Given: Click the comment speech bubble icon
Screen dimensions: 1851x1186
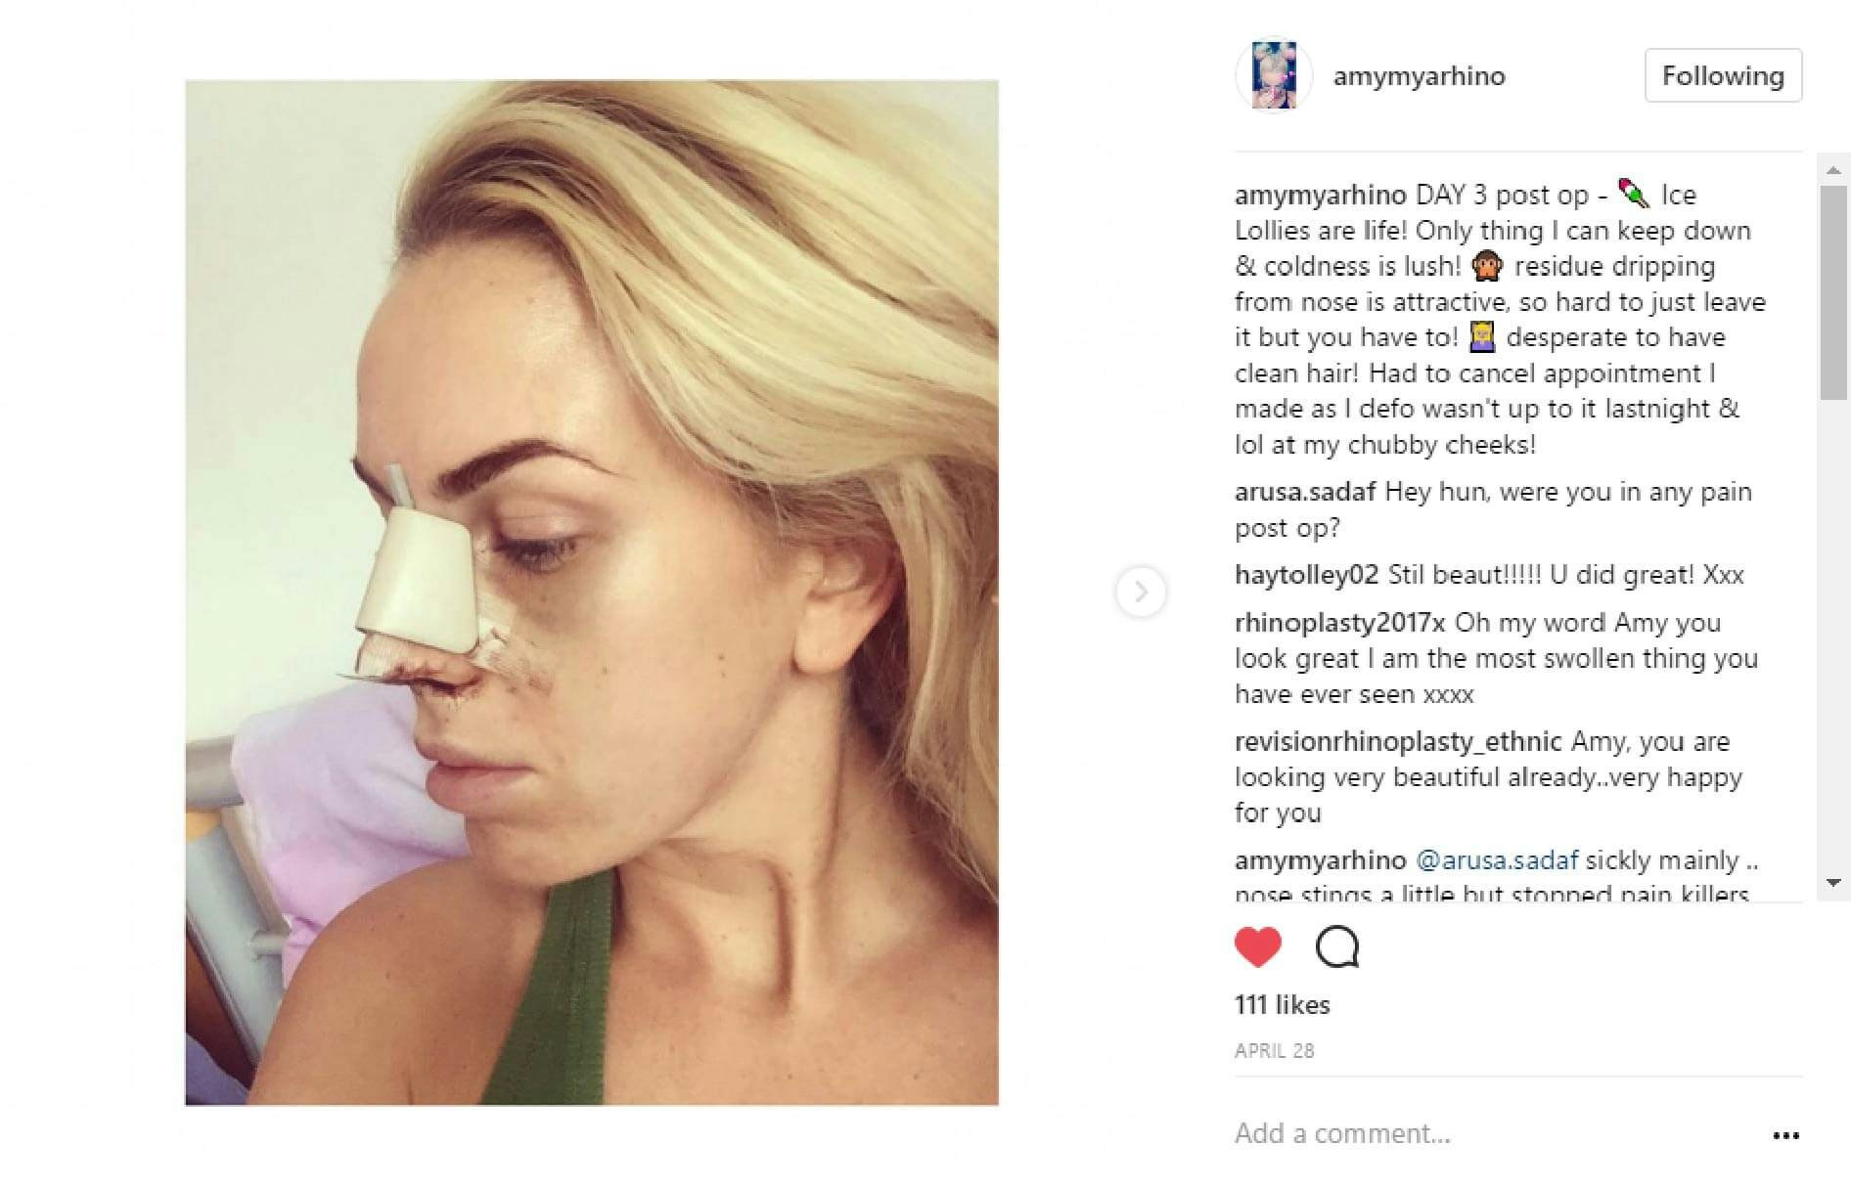Looking at the screenshot, I should (1337, 946).
